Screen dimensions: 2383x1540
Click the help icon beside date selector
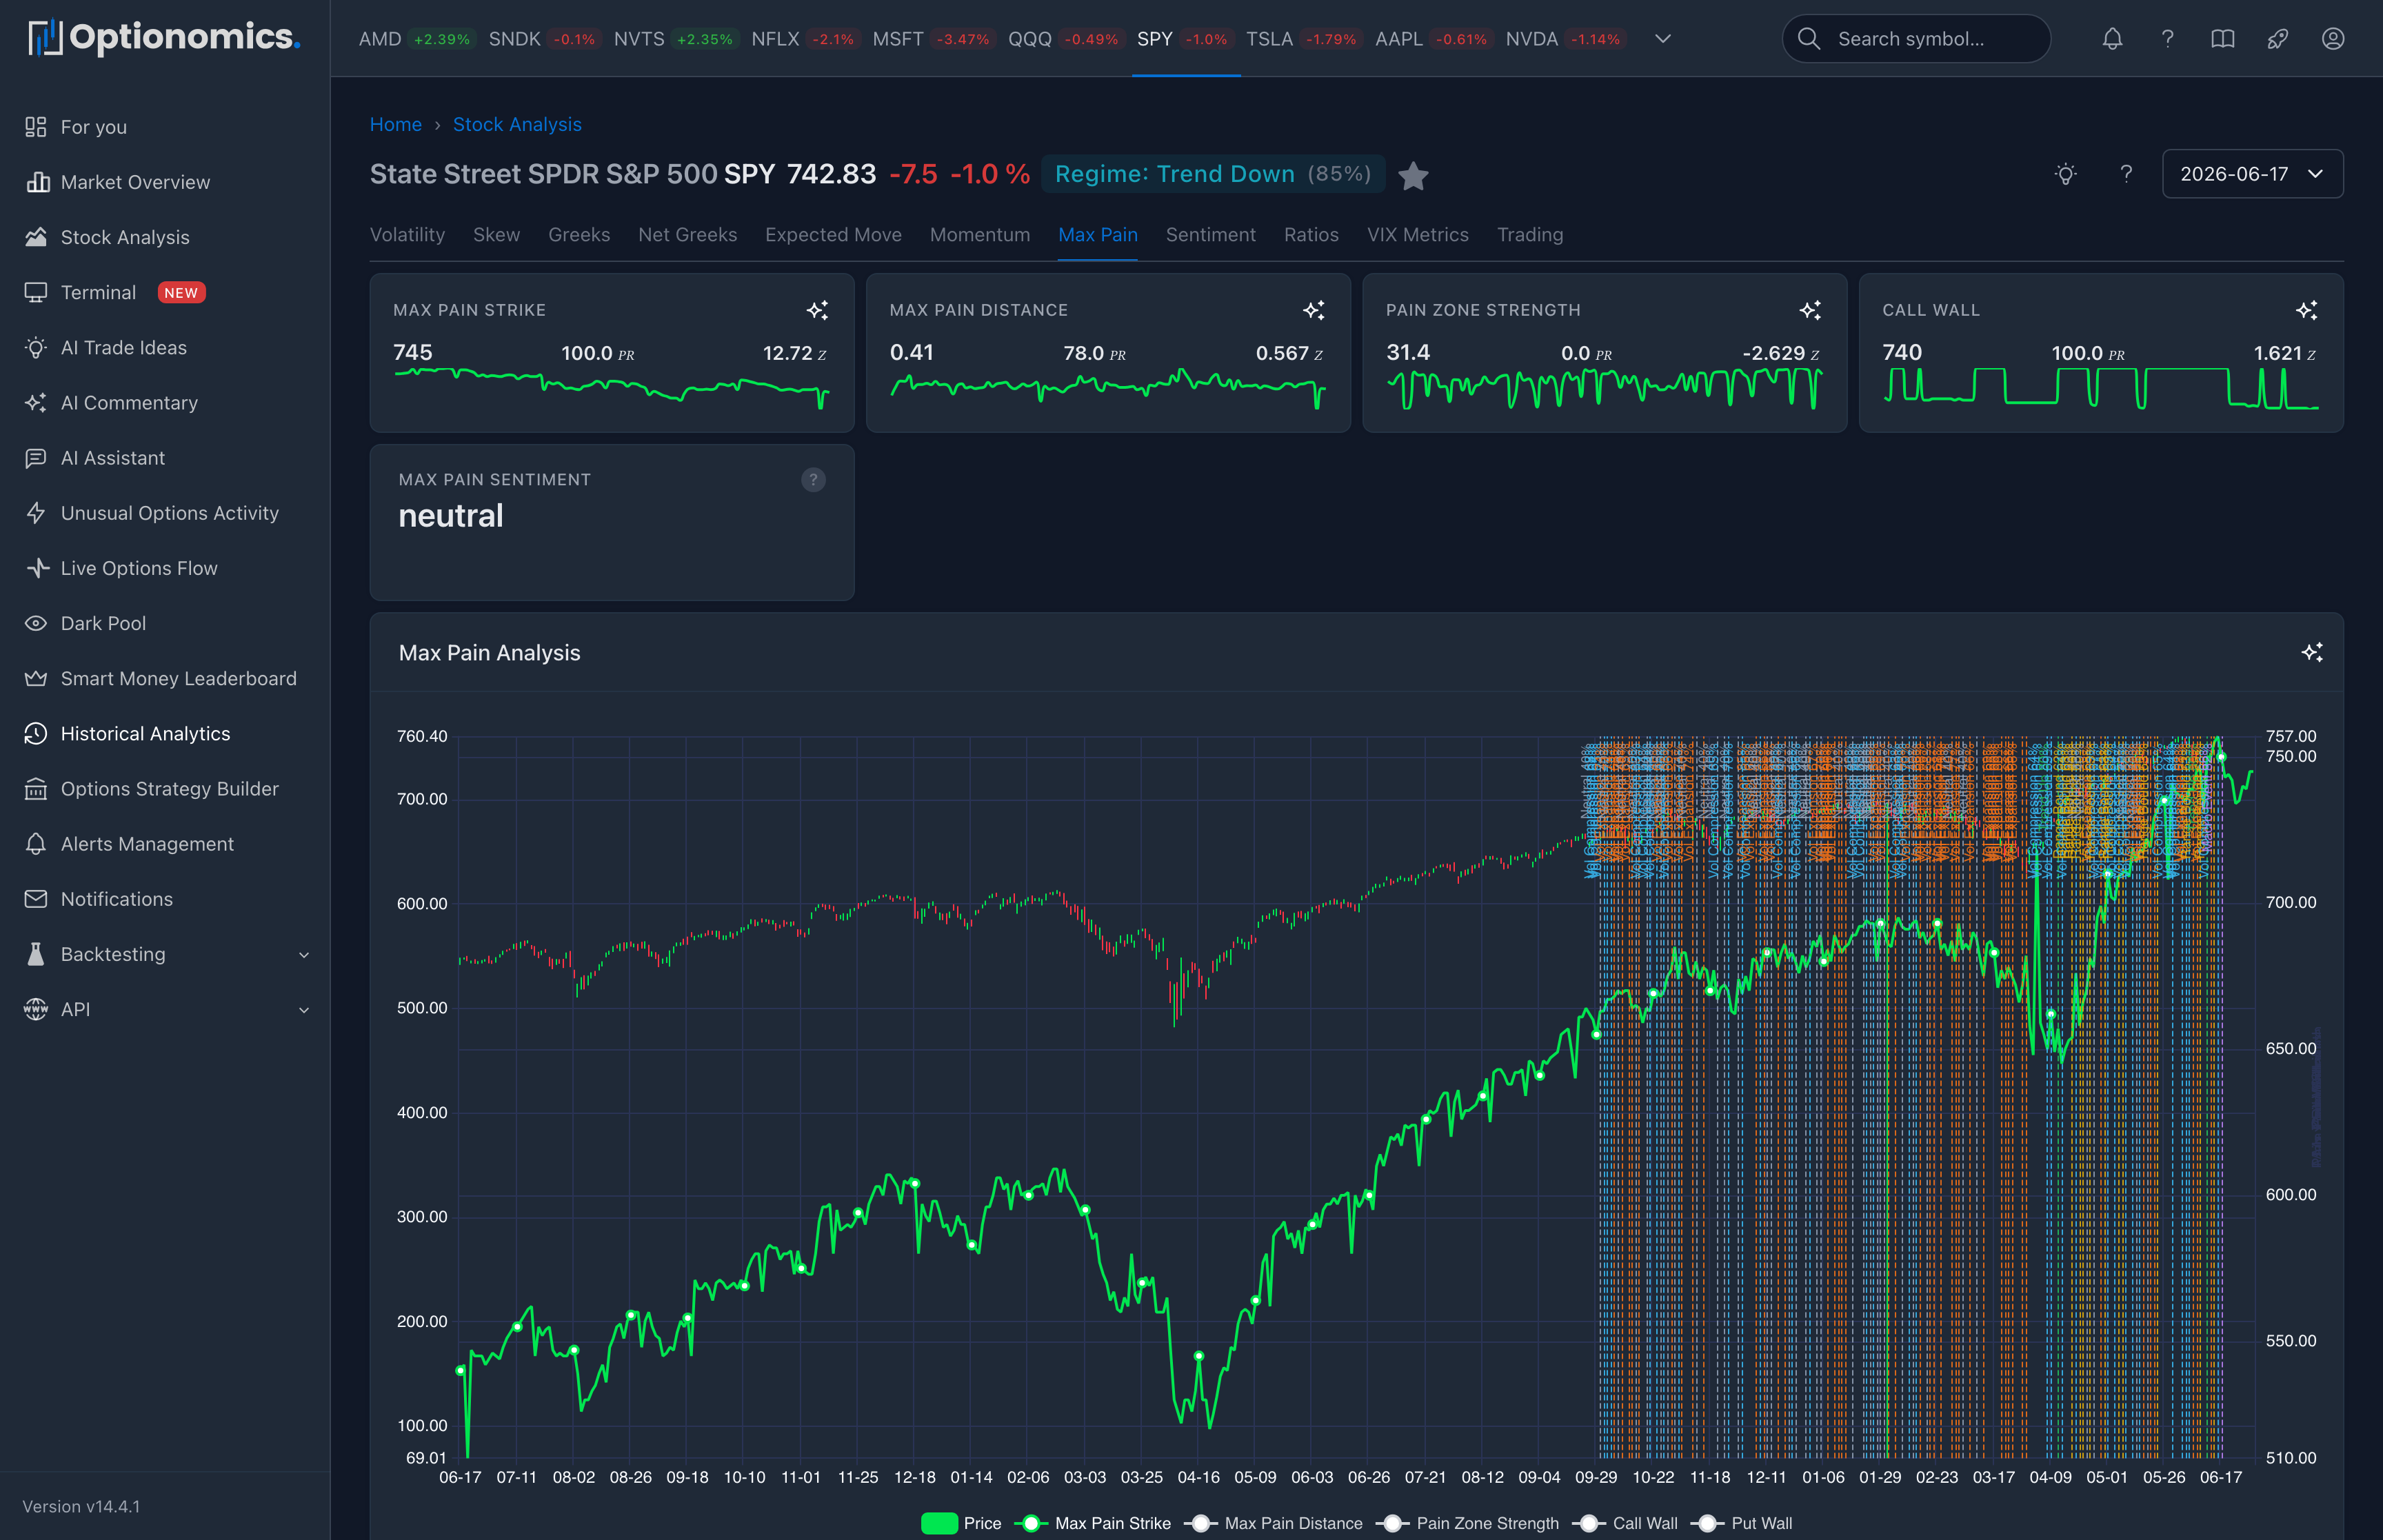point(2126,174)
